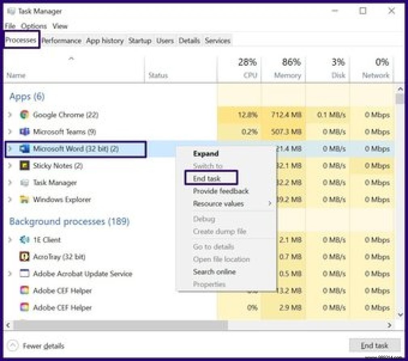Click the Task Manager title bar icon

(11, 11)
